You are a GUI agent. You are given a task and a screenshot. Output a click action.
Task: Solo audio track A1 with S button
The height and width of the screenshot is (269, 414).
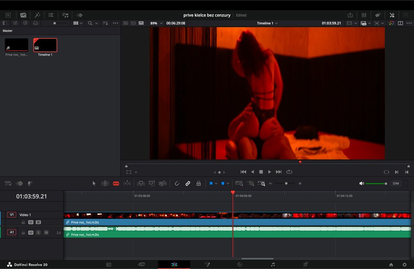click(x=38, y=233)
